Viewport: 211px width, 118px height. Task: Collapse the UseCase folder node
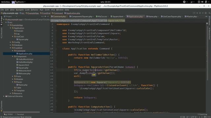pyautogui.click(x=13, y=36)
